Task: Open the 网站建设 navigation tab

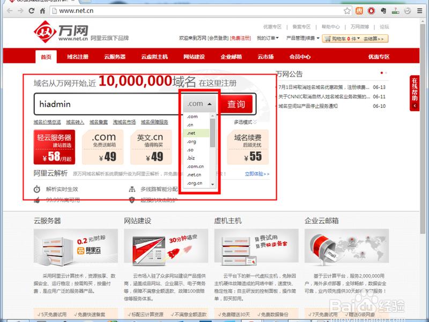Action: point(194,57)
